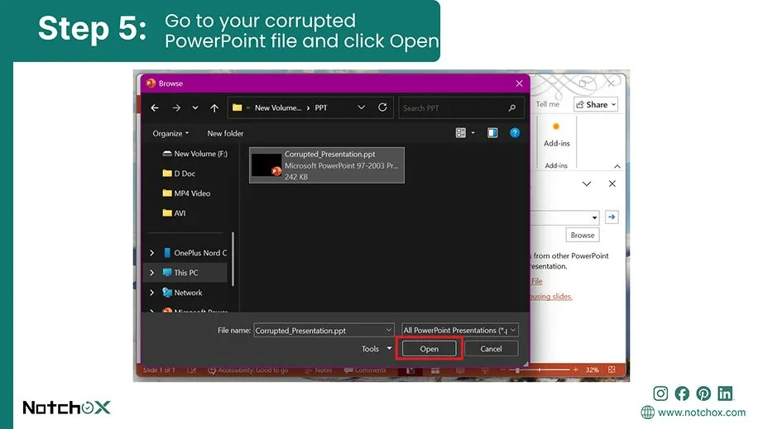This screenshot has height=429, width=763.
Task: Click the navigation pane scrollbar
Action: point(233,259)
